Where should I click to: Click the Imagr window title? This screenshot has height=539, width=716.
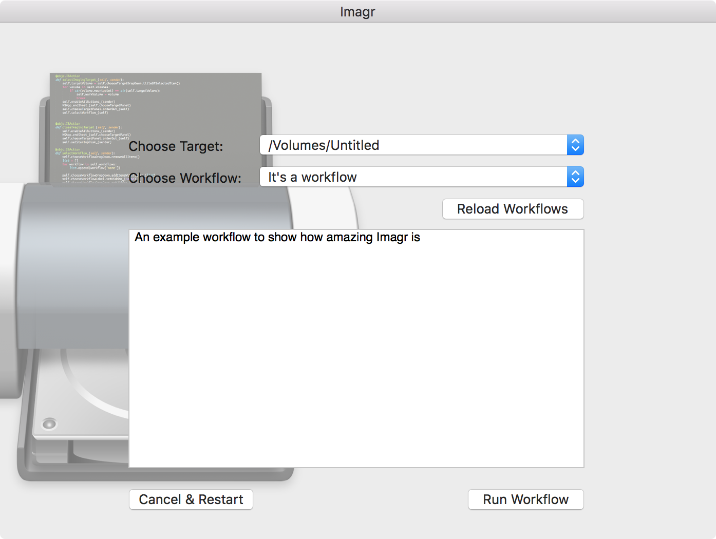point(357,12)
